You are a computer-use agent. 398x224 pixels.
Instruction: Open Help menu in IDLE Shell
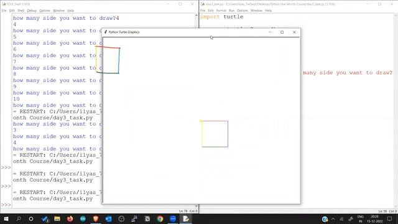[x=70, y=11]
